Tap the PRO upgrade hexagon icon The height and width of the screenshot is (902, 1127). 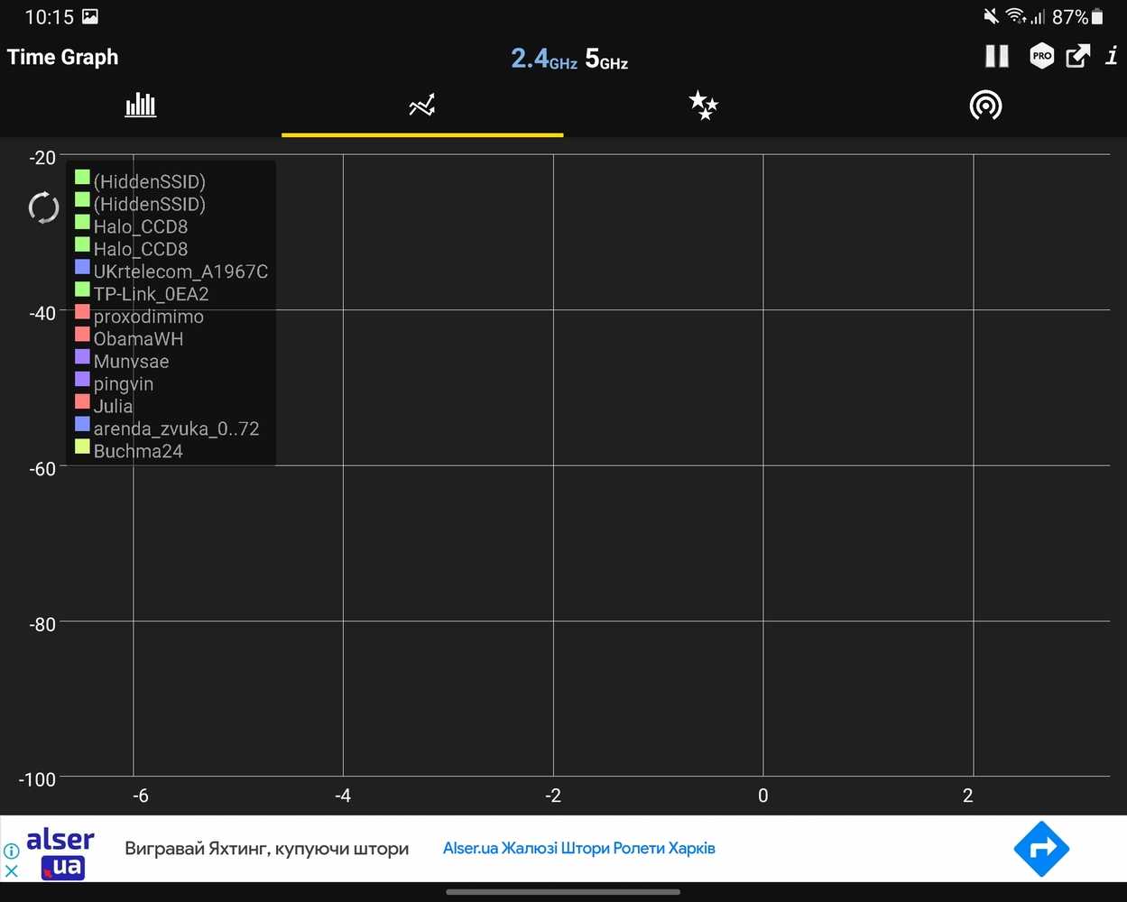[1041, 57]
